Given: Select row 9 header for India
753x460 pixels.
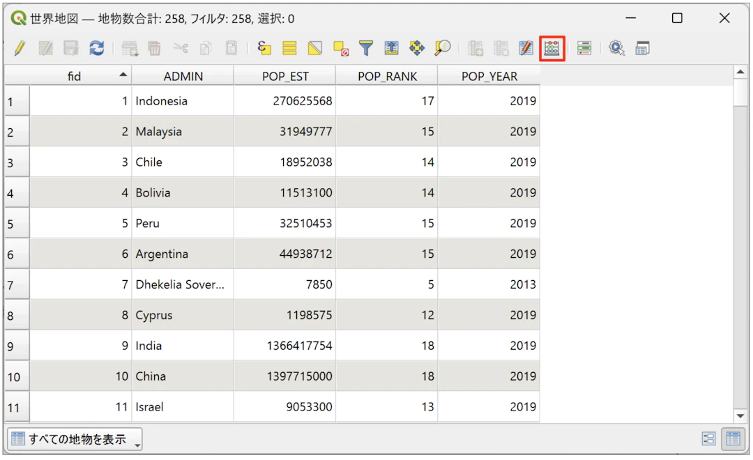Looking at the screenshot, I should tap(17, 346).
